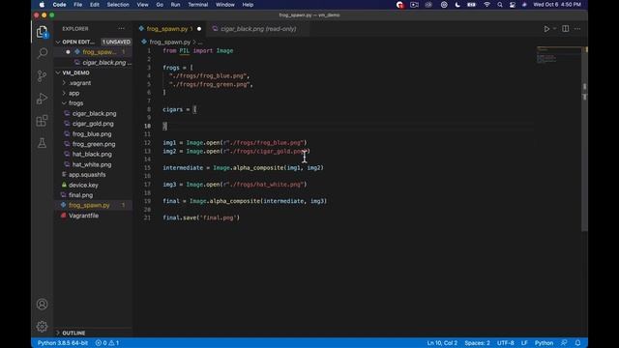Click the errors and warnings indicator
Viewport: 619px width, 348px height.
click(107, 343)
